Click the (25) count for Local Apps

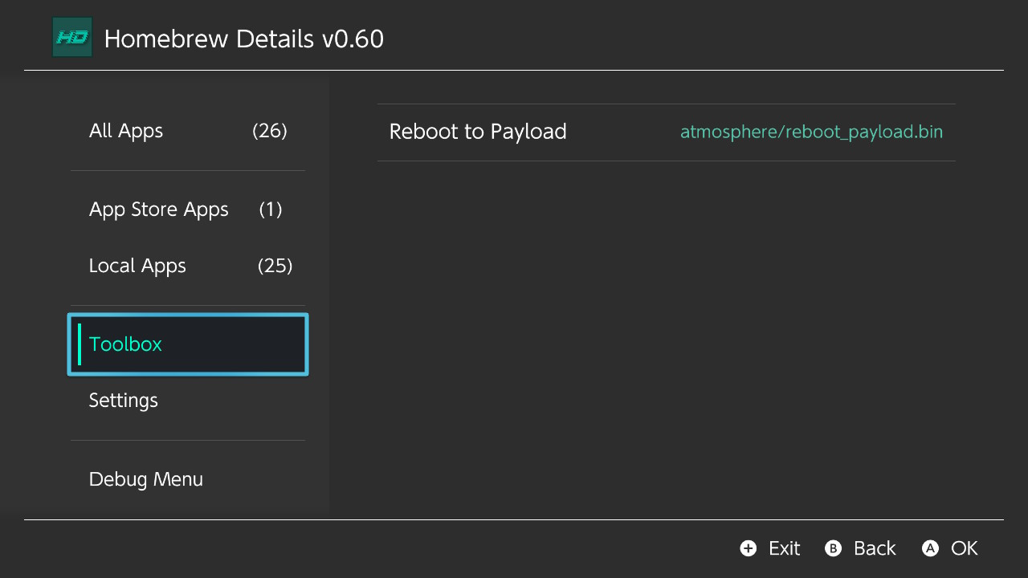pyautogui.click(x=275, y=266)
